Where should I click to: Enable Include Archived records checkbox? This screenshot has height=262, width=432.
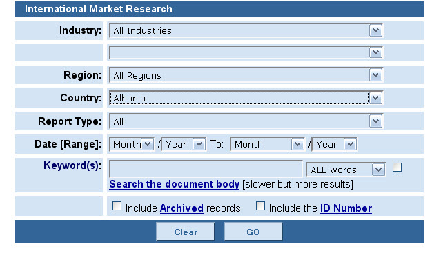pyautogui.click(x=117, y=206)
